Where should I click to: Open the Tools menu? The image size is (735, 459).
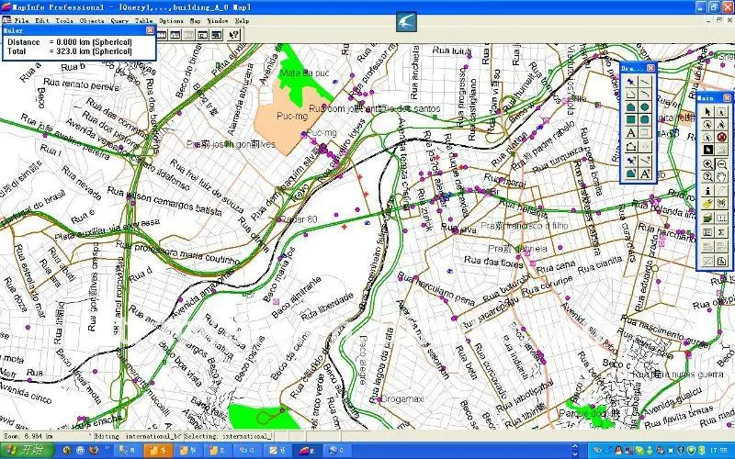pyautogui.click(x=64, y=20)
